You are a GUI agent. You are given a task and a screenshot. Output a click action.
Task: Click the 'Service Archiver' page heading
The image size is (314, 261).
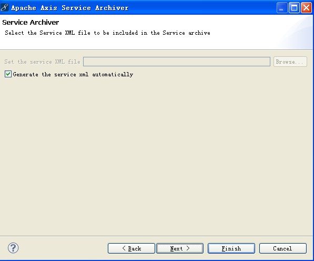[x=31, y=22]
